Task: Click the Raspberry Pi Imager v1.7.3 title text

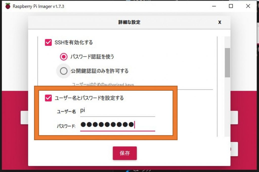Action: 38,6
